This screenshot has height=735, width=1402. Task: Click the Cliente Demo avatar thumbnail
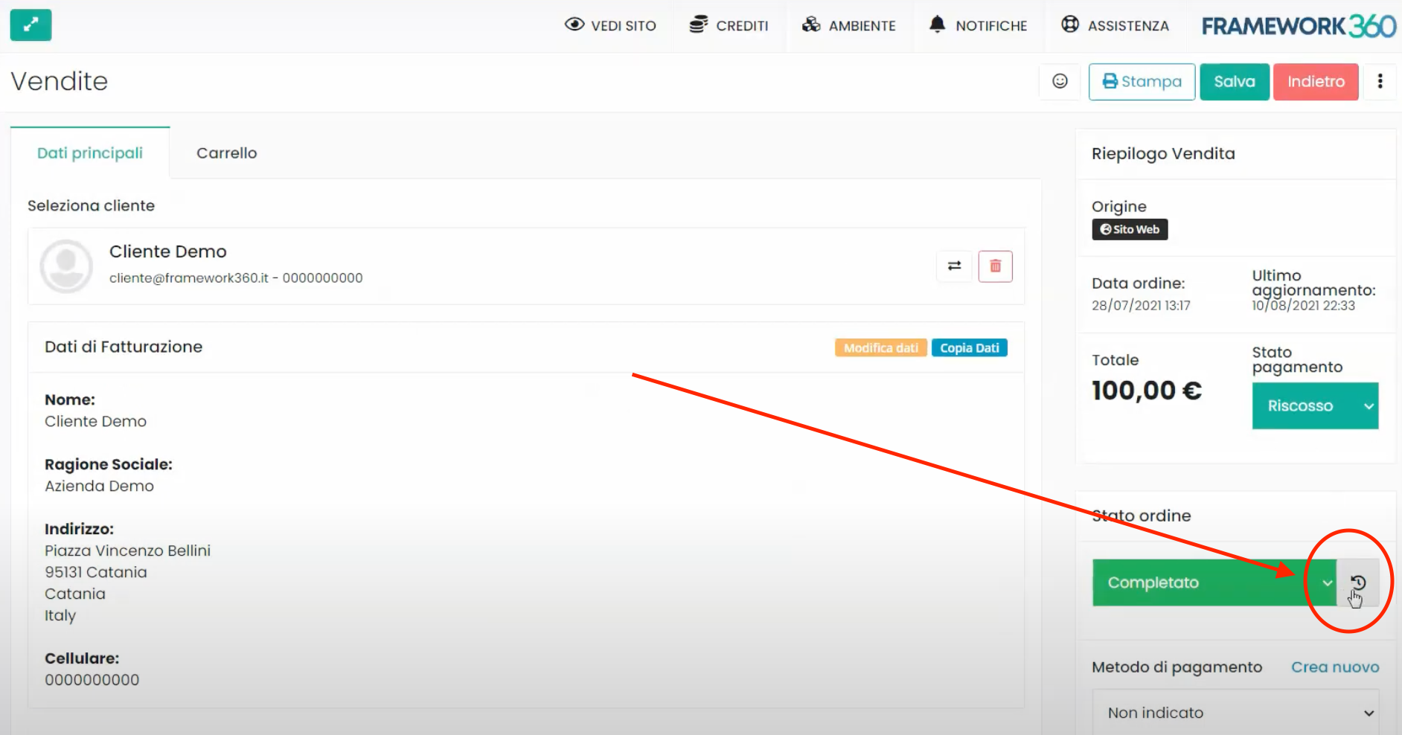pos(66,266)
